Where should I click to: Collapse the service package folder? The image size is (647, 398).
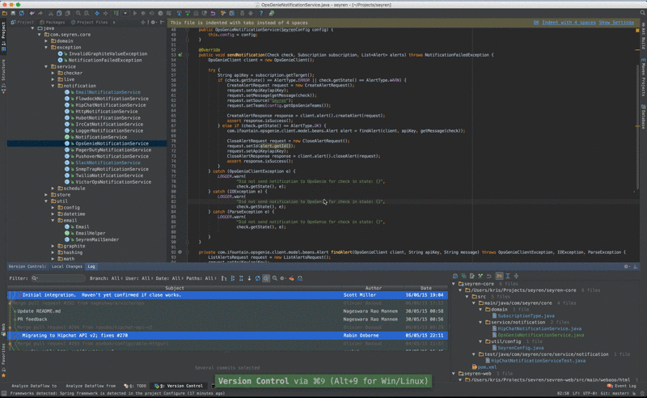pyautogui.click(x=46, y=66)
